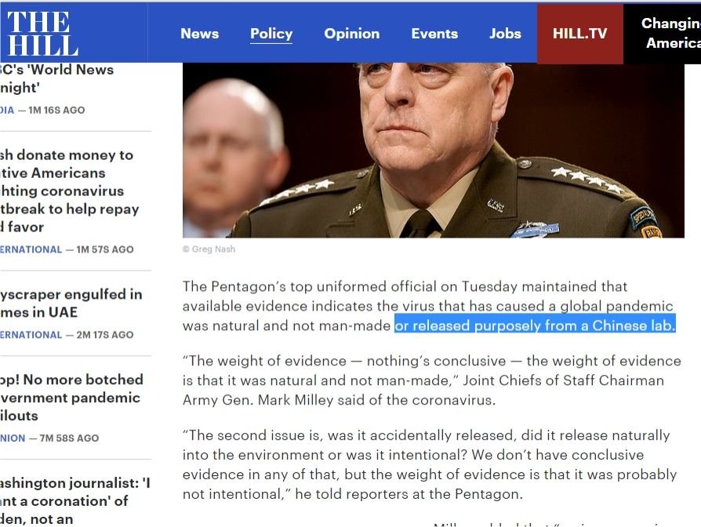Open HILL.TV

tap(579, 34)
